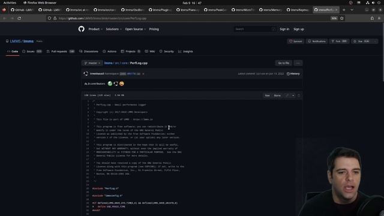Click the Blame button
Viewport: 384px width, 216px height.
277,95
